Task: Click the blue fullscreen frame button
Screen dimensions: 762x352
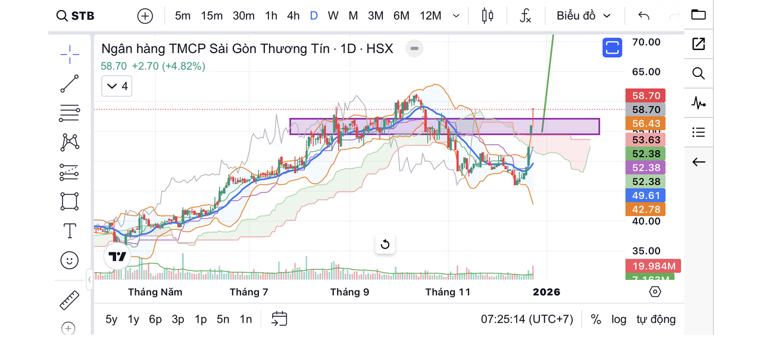Action: click(612, 47)
